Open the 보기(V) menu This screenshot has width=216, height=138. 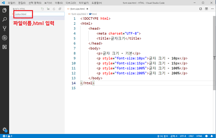click(48, 3)
